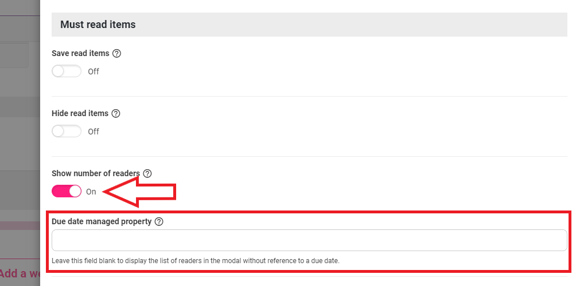The image size is (576, 286).
Task: Show help for Due date managed property
Action: [159, 221]
